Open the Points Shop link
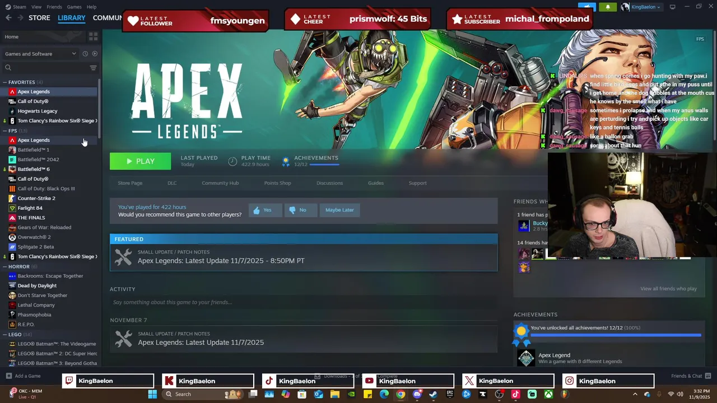The height and width of the screenshot is (403, 717). pos(277,183)
